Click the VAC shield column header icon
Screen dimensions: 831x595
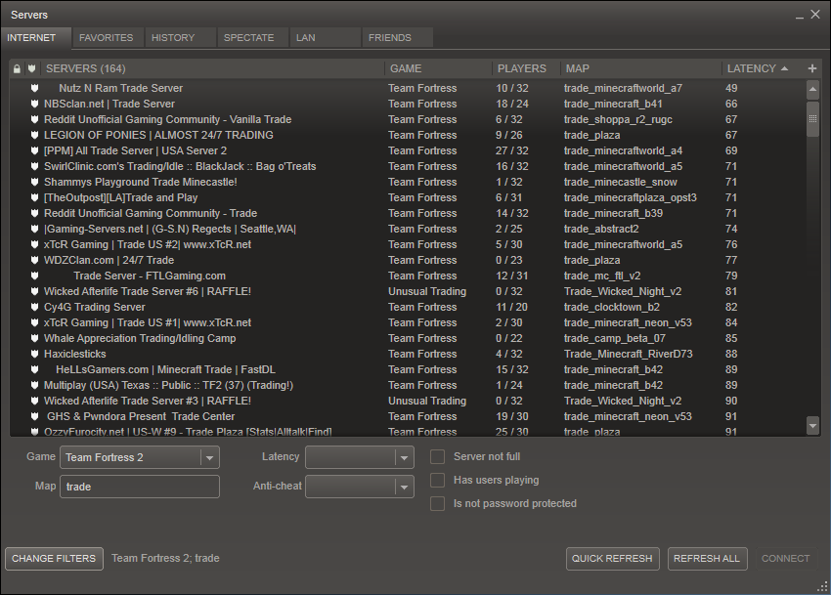point(32,68)
